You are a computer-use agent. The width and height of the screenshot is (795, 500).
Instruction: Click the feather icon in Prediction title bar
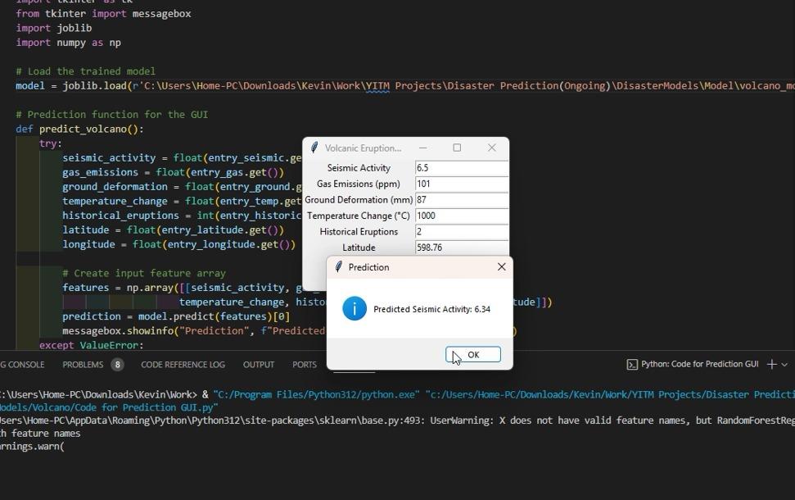(x=339, y=267)
